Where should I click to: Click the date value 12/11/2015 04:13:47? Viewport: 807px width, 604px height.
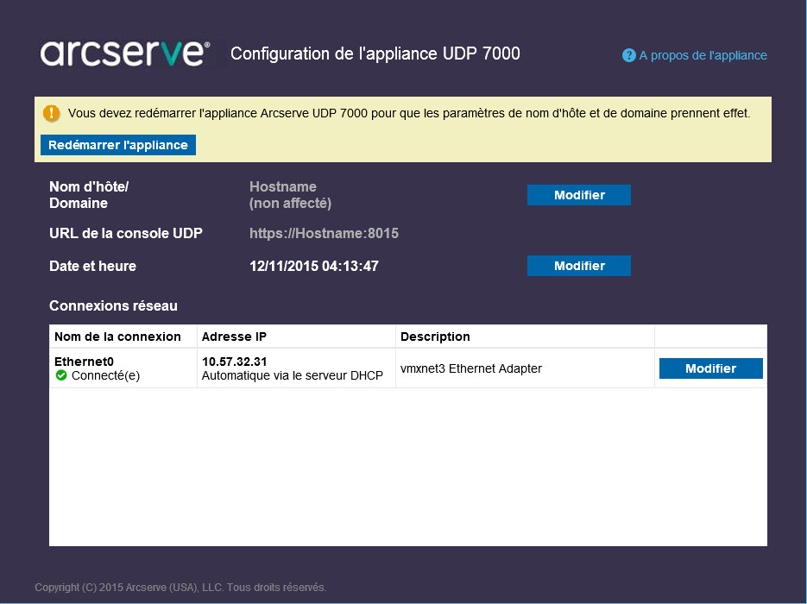point(314,266)
